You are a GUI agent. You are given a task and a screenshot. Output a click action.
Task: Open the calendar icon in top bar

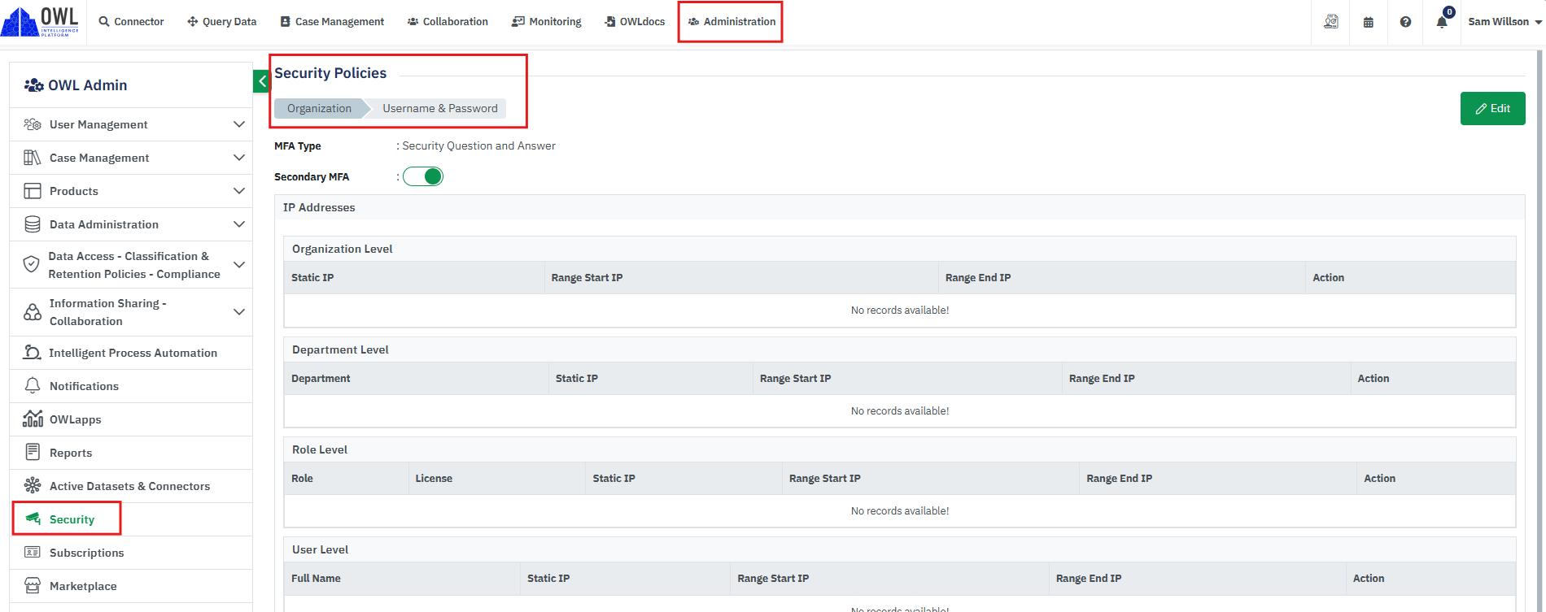coord(1369,22)
